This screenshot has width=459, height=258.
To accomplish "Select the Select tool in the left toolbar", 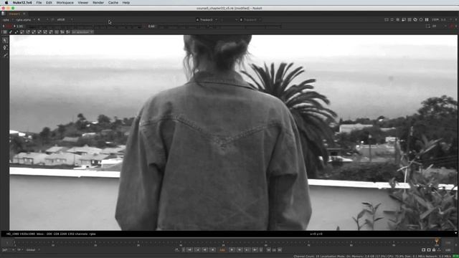I will 5,40.
